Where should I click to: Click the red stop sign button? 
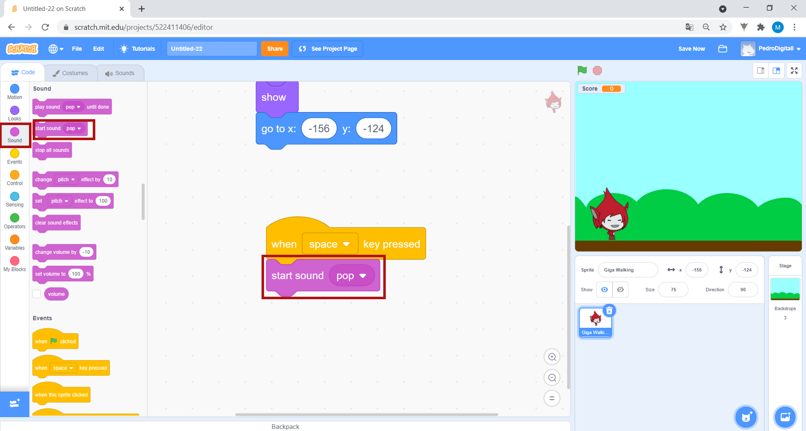[x=597, y=71]
